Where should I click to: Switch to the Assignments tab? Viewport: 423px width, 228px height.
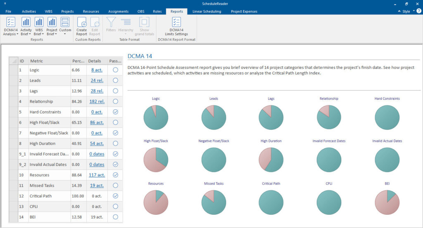point(119,11)
